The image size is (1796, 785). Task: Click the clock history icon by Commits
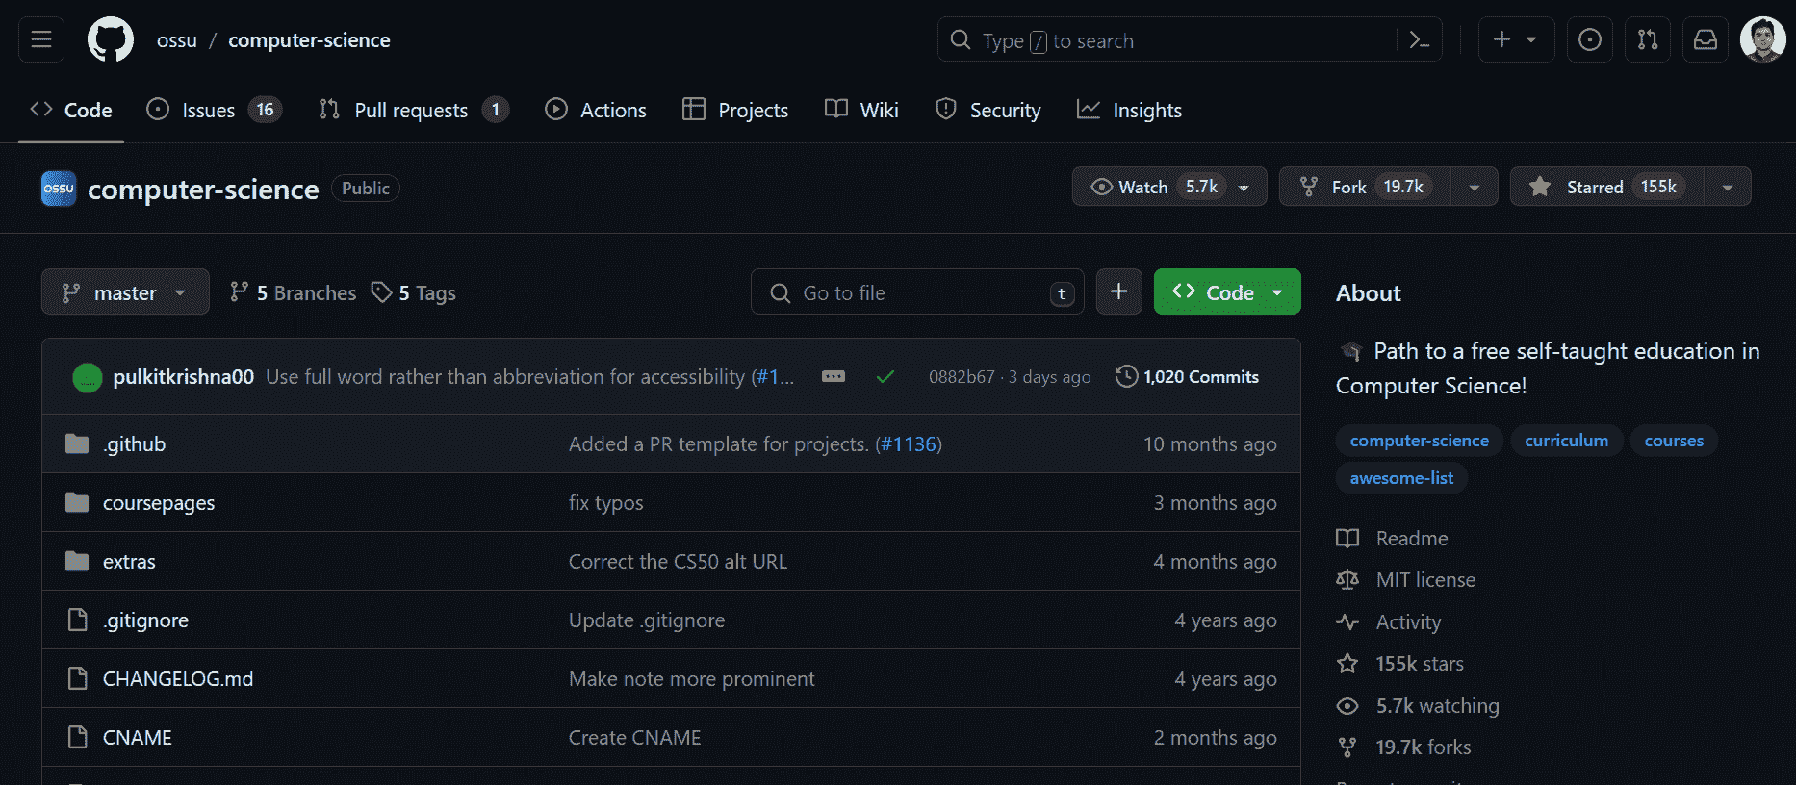coord(1126,376)
